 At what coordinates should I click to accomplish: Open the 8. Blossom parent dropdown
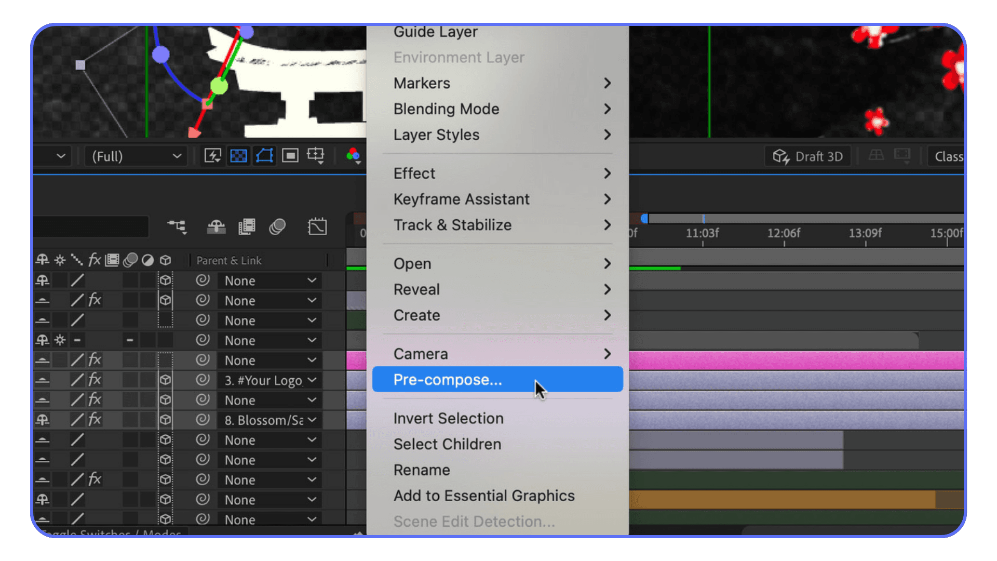tap(269, 420)
